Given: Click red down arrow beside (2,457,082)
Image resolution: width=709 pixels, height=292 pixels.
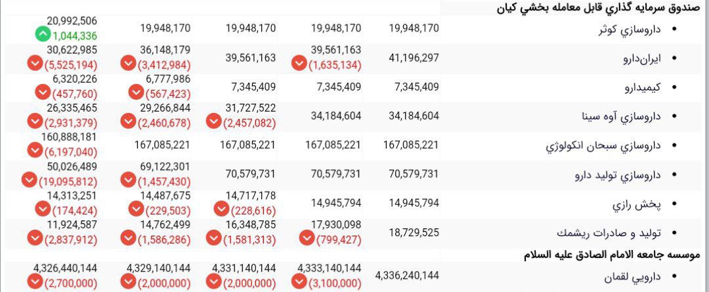Looking at the screenshot, I should click(x=214, y=121).
